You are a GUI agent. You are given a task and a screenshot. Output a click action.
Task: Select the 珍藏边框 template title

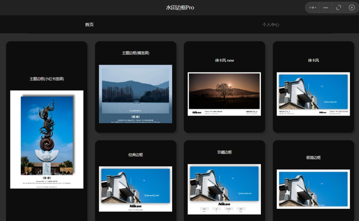click(x=224, y=152)
